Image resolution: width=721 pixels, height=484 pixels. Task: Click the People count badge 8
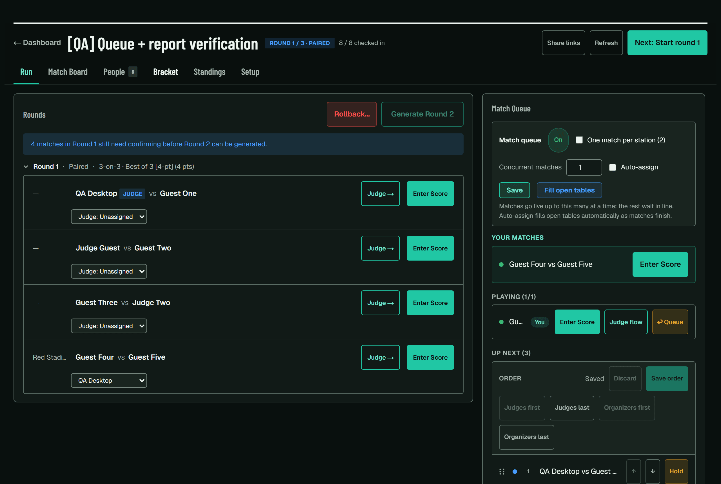point(133,72)
